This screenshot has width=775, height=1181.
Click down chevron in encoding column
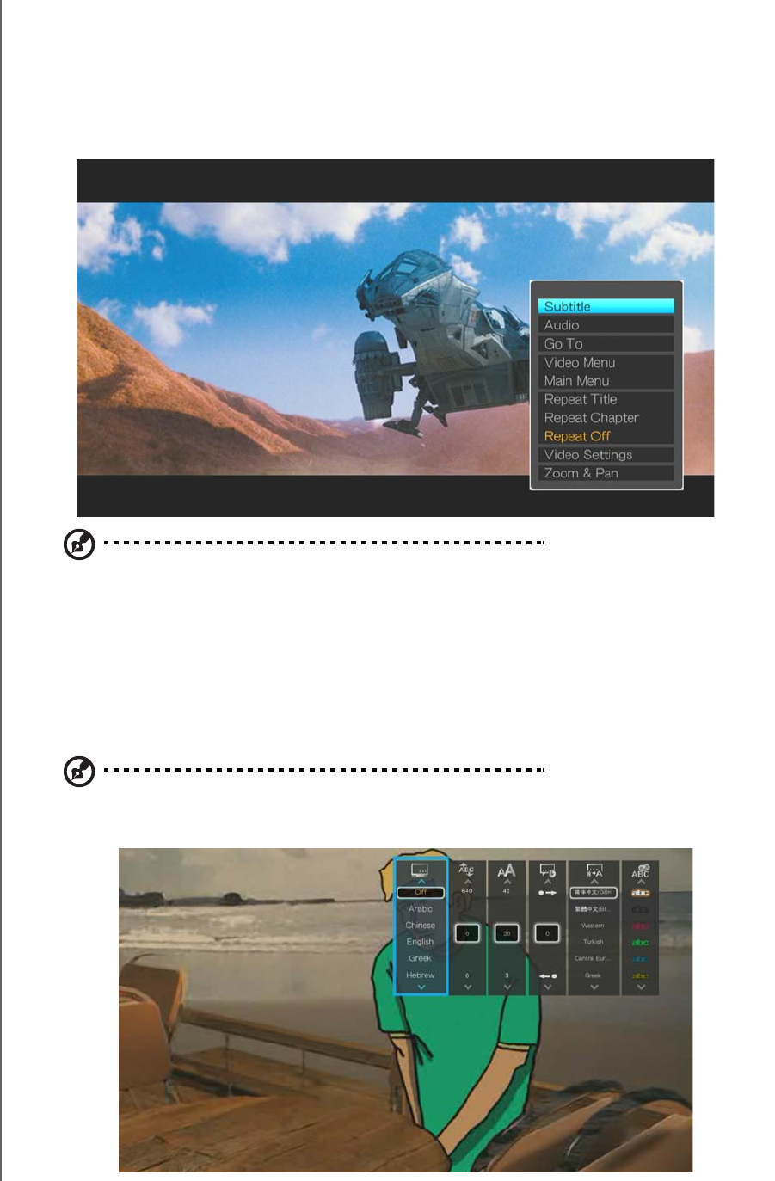coord(594,987)
